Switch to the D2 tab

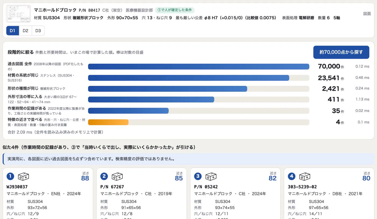pos(25,31)
